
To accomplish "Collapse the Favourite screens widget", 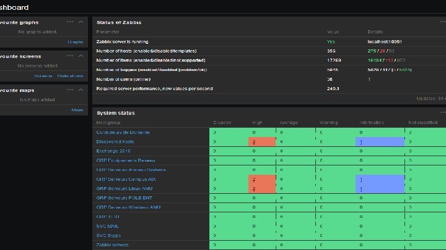I will (x=81, y=56).
